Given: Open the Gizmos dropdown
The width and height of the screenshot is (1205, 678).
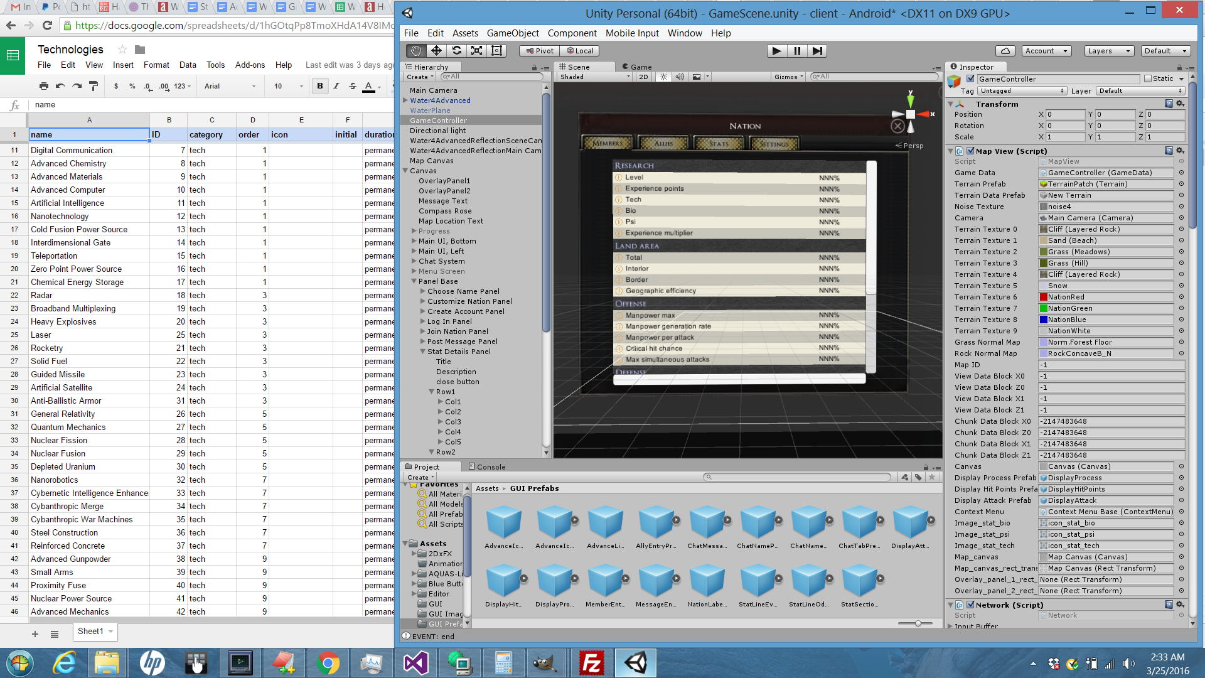Looking at the screenshot, I should coord(788,77).
